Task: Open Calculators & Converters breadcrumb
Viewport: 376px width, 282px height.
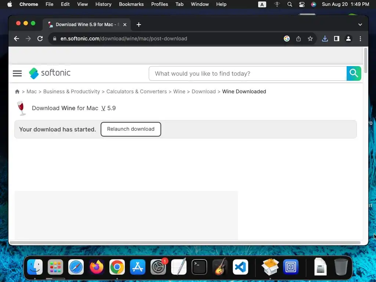Action: (137, 91)
